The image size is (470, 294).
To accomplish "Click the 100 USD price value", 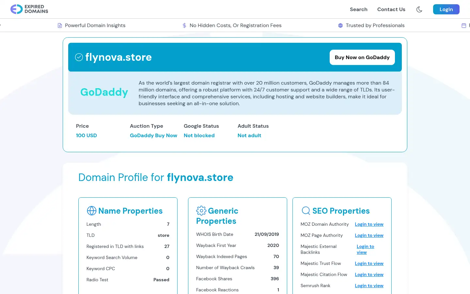I will (86, 136).
